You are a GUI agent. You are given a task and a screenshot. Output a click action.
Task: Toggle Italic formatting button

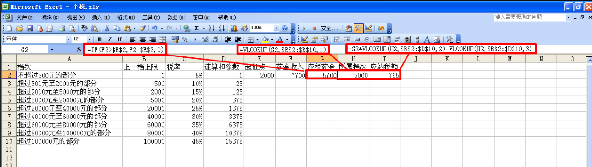[109, 39]
